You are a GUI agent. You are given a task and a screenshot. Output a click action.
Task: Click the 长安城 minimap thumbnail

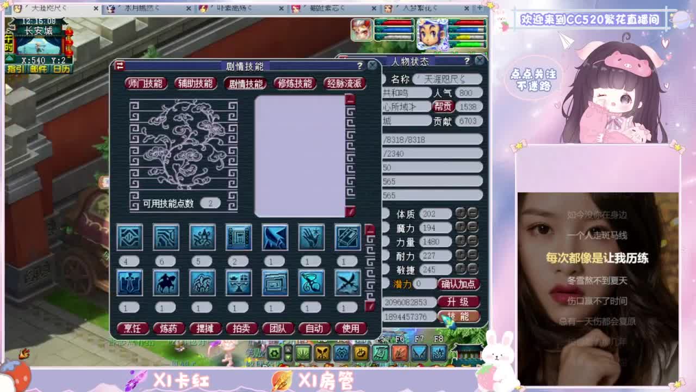[x=39, y=45]
